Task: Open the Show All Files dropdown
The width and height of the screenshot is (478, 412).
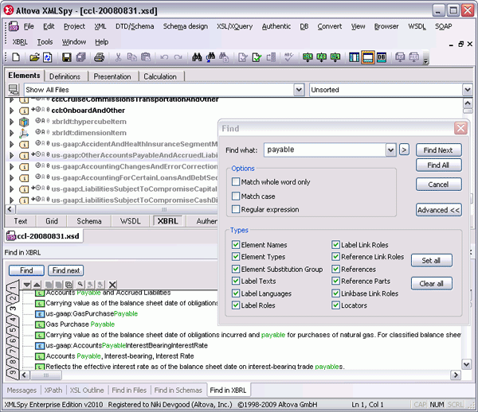Action: click(x=299, y=90)
